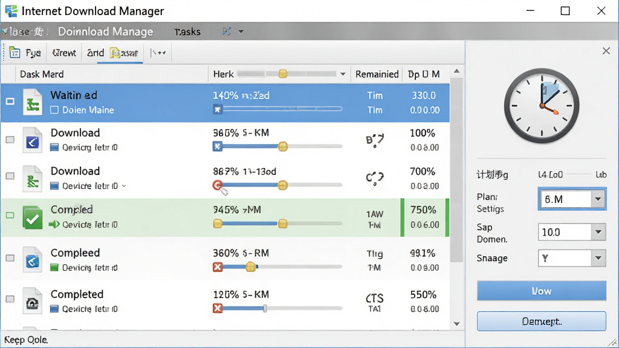619x348 pixels.
Task: Click the blue Uow button
Action: 541,291
